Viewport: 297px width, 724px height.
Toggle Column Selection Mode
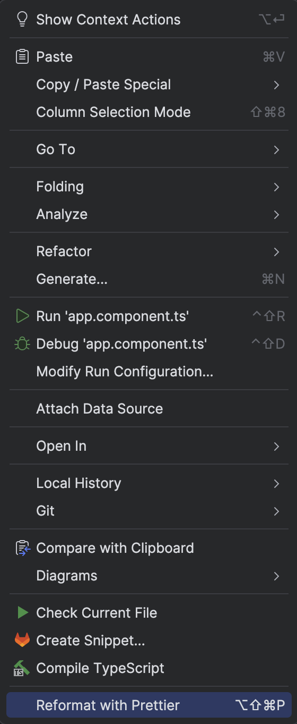pyautogui.click(x=148, y=112)
